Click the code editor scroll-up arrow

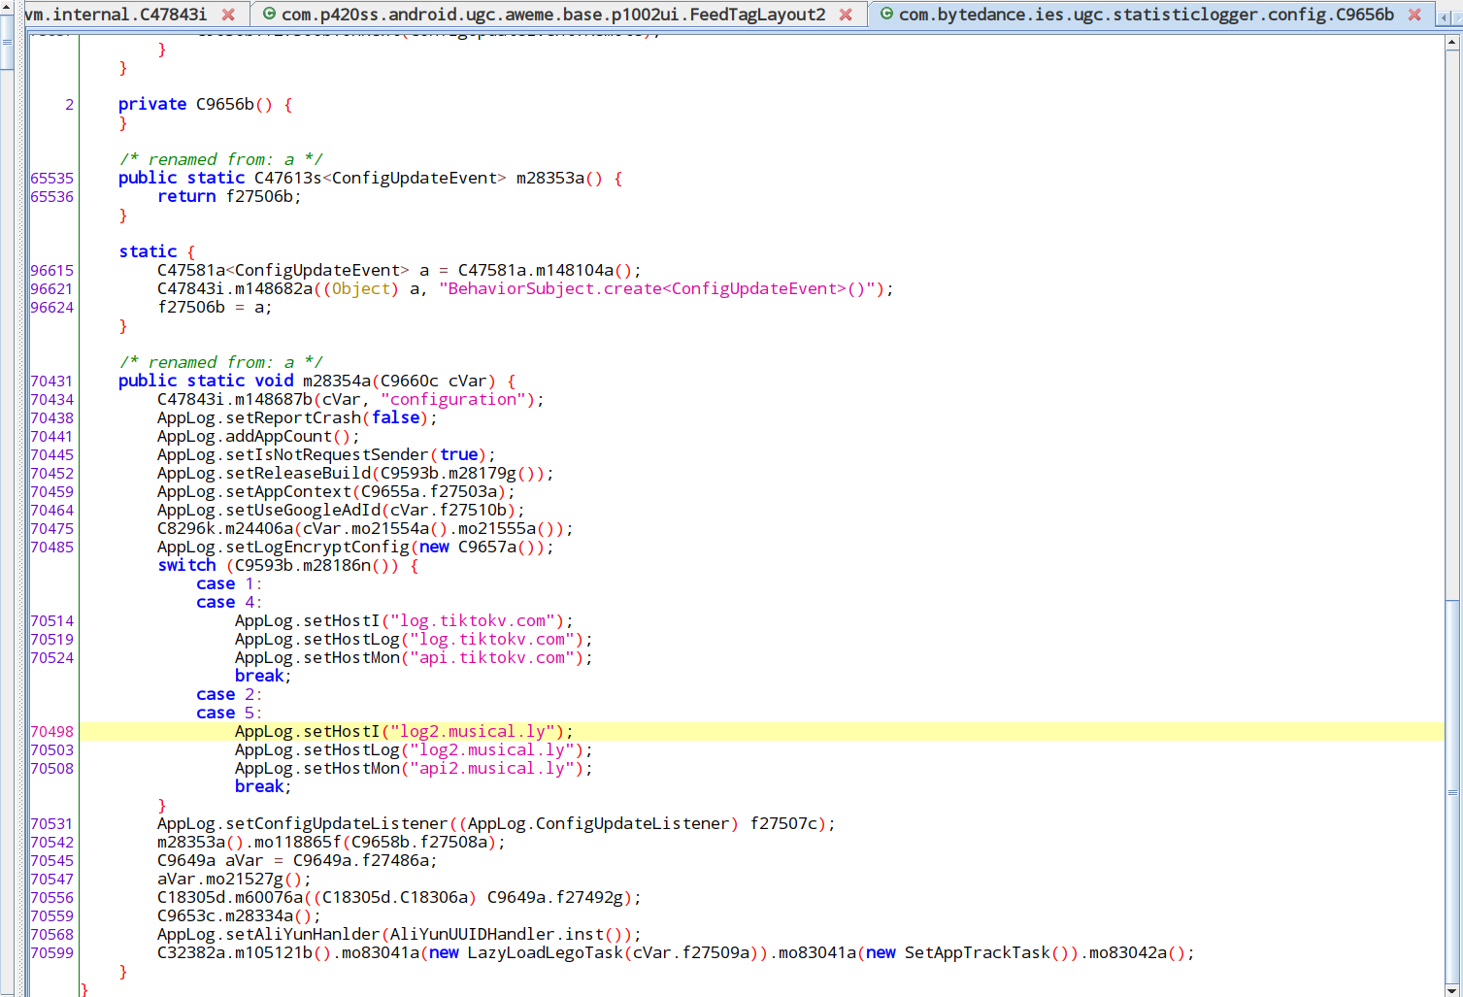coord(1453,43)
